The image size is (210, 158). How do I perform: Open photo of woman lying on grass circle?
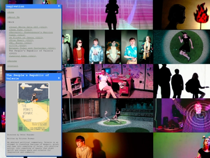click(x=182, y=47)
